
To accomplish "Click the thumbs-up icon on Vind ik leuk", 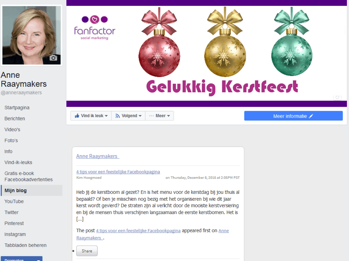I will tap(77, 116).
